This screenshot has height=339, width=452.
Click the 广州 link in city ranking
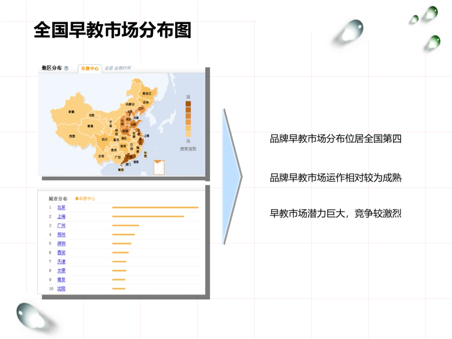[x=61, y=225]
